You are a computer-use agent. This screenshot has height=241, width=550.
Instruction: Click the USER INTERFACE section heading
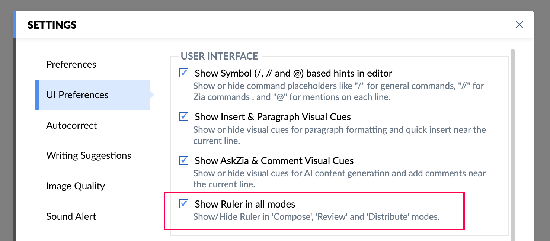219,56
